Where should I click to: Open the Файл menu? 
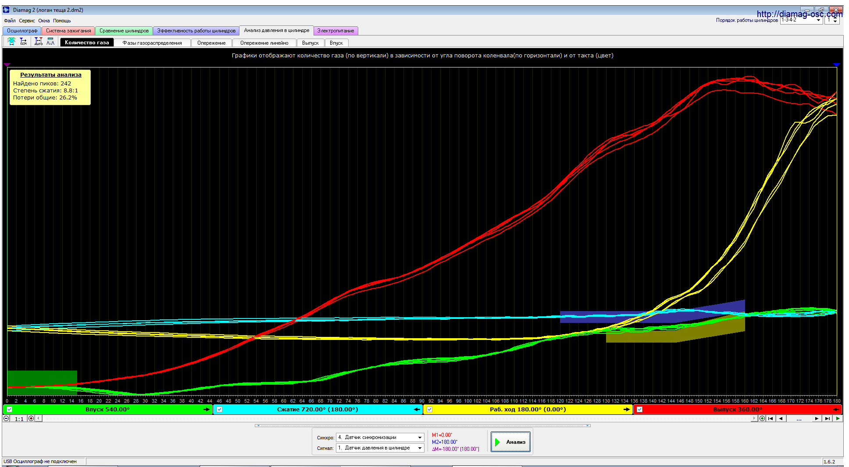point(10,21)
